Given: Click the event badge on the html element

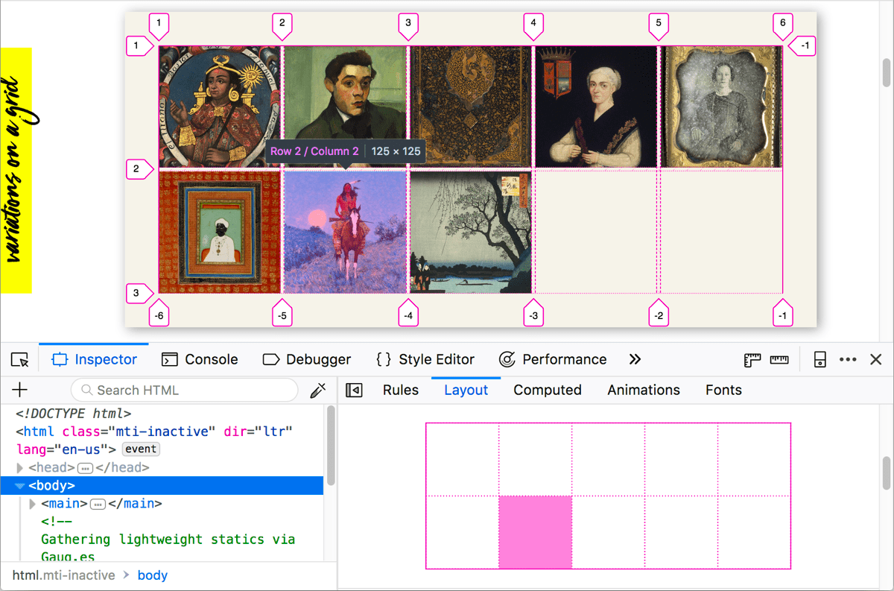Looking at the screenshot, I should coord(140,449).
